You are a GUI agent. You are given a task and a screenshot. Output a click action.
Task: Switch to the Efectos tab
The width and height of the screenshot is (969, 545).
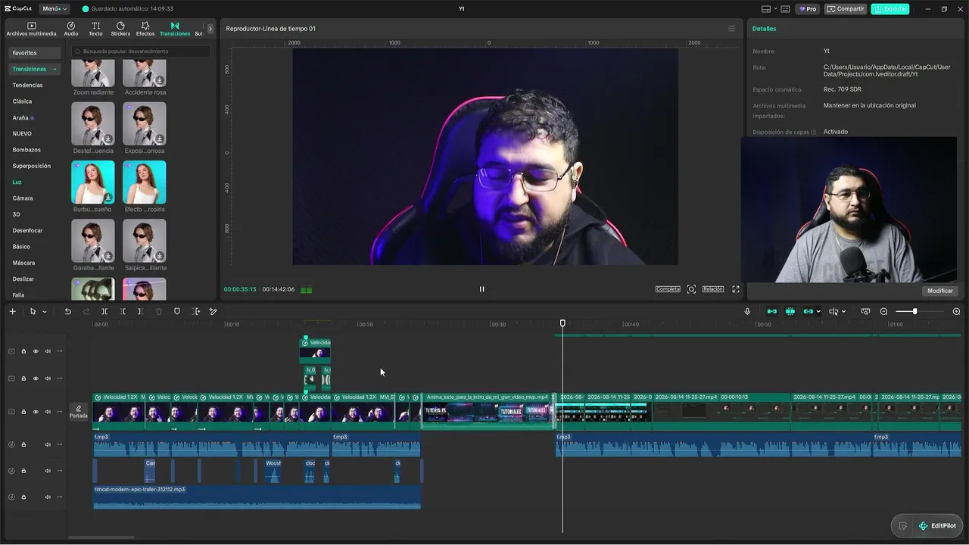[x=145, y=29]
